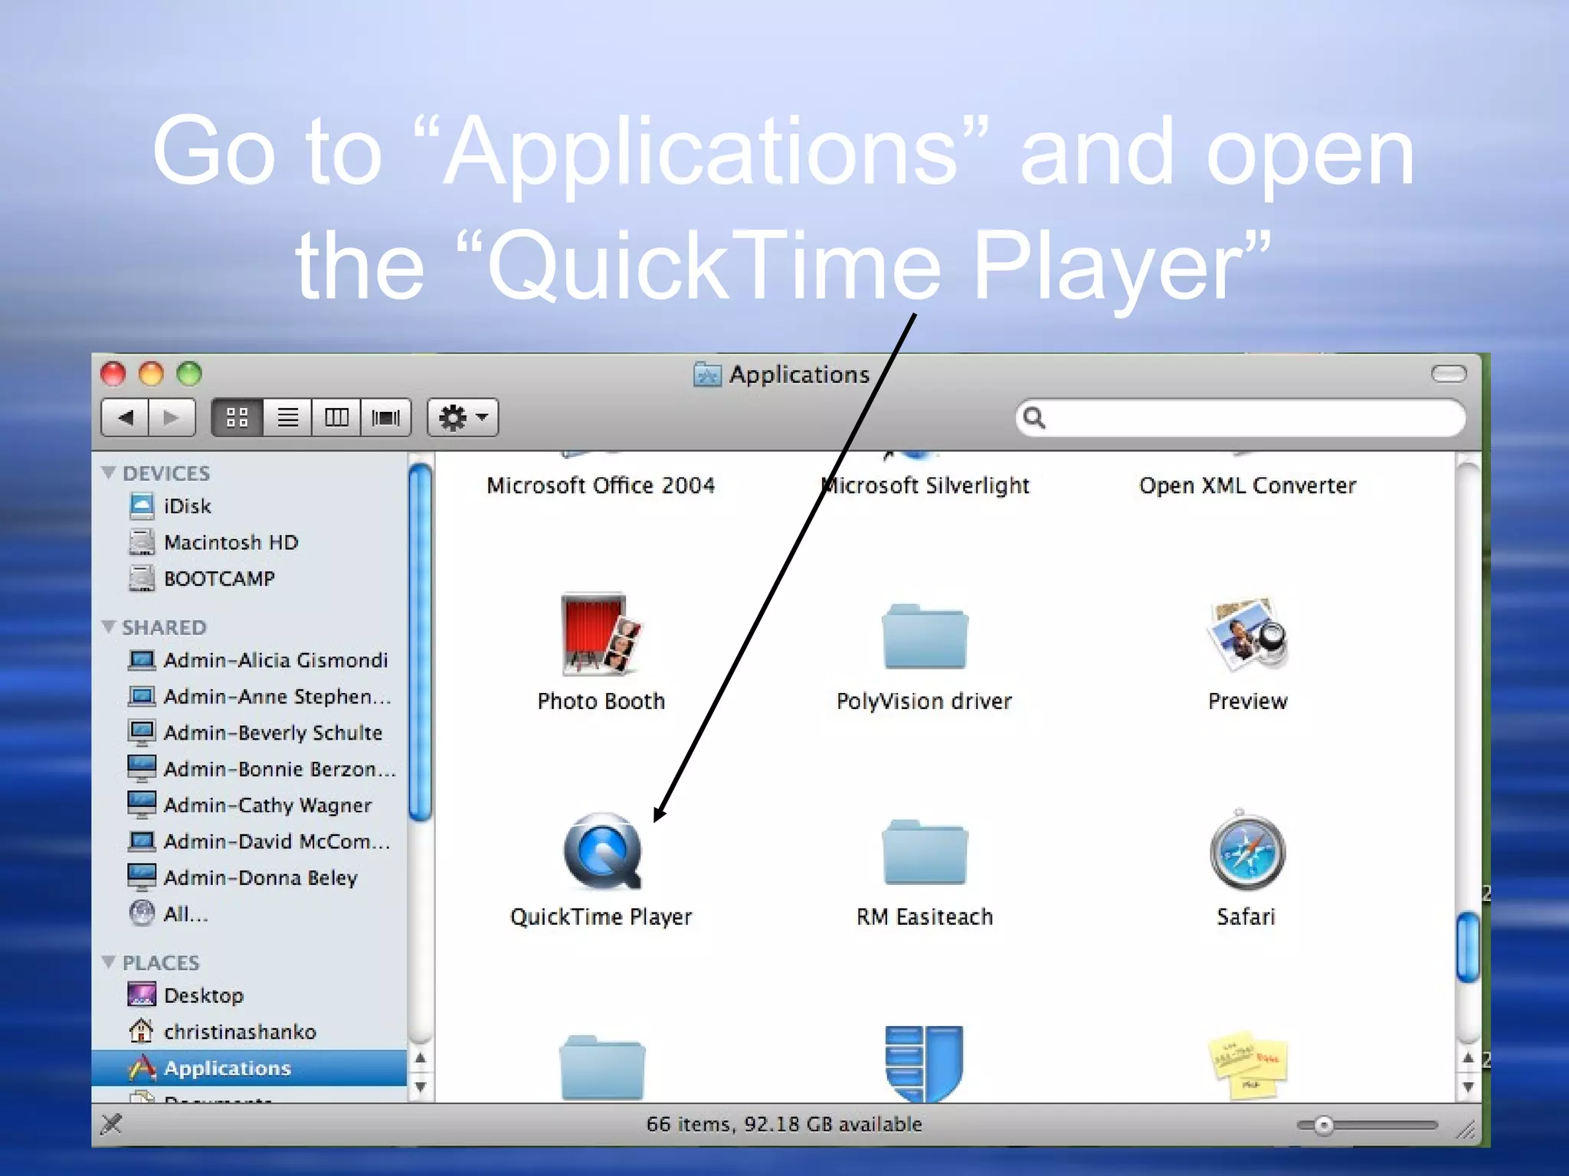Select the Open XML Converter label
The height and width of the screenshot is (1176, 1569).
(x=1247, y=485)
